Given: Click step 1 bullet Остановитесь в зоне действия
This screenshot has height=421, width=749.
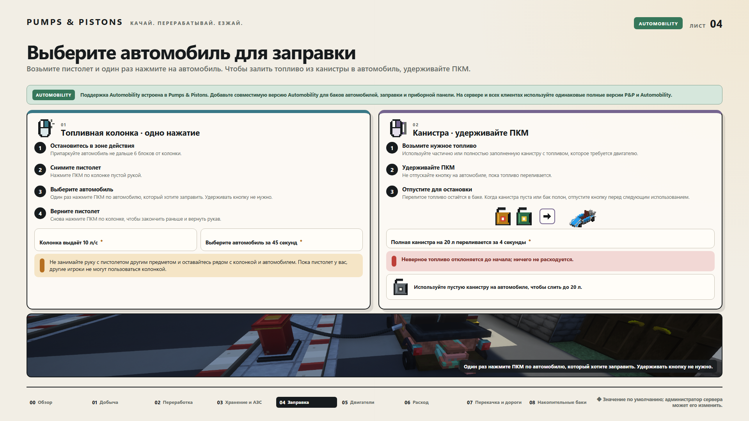Looking at the screenshot, I should [x=40, y=148].
